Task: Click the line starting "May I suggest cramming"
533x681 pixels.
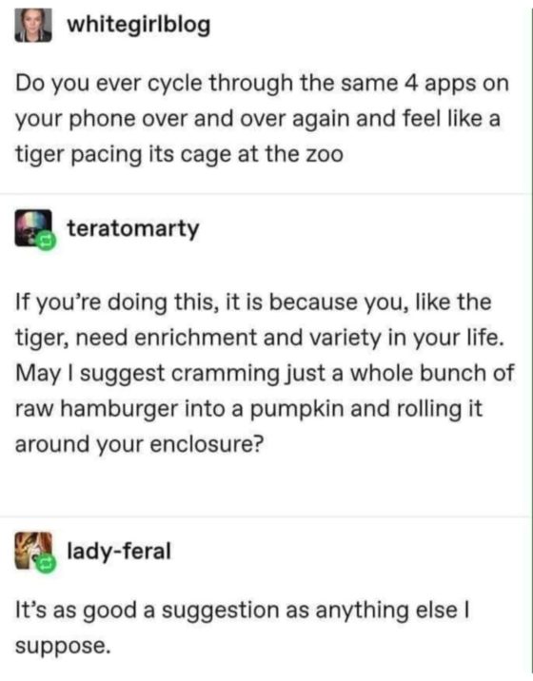Action: point(265,374)
